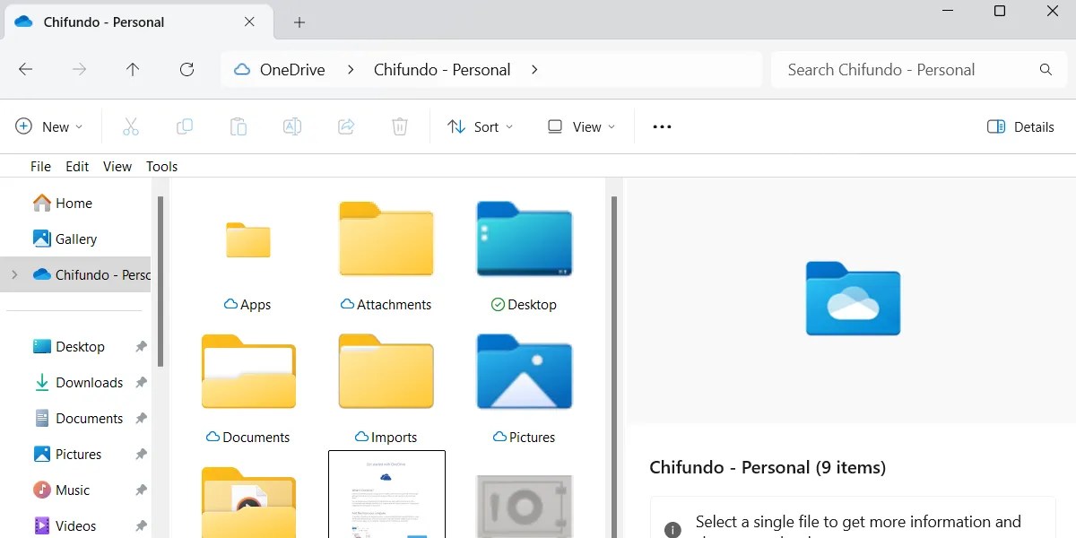Toggle the Details pane
The height and width of the screenshot is (538, 1076).
point(1020,126)
